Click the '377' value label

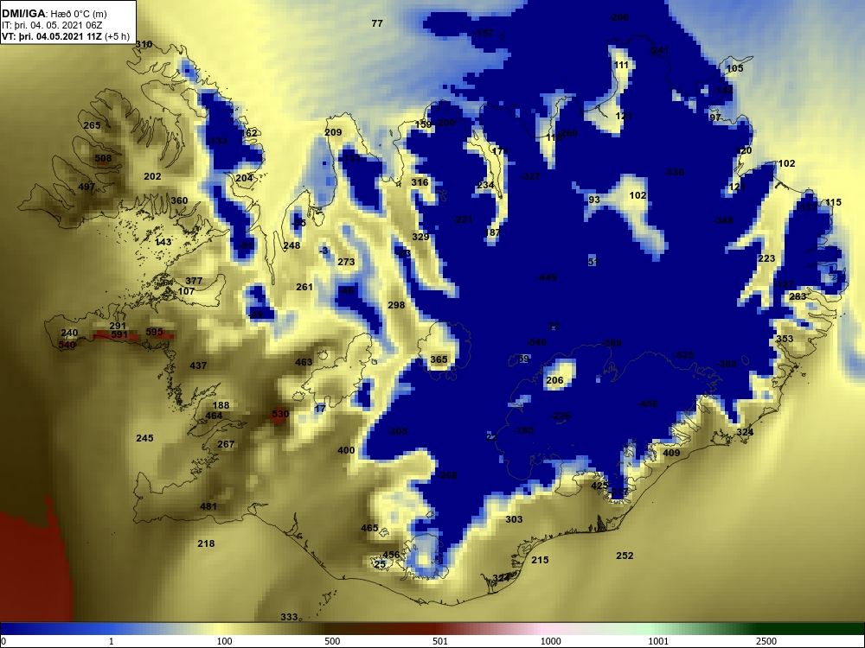click(194, 281)
